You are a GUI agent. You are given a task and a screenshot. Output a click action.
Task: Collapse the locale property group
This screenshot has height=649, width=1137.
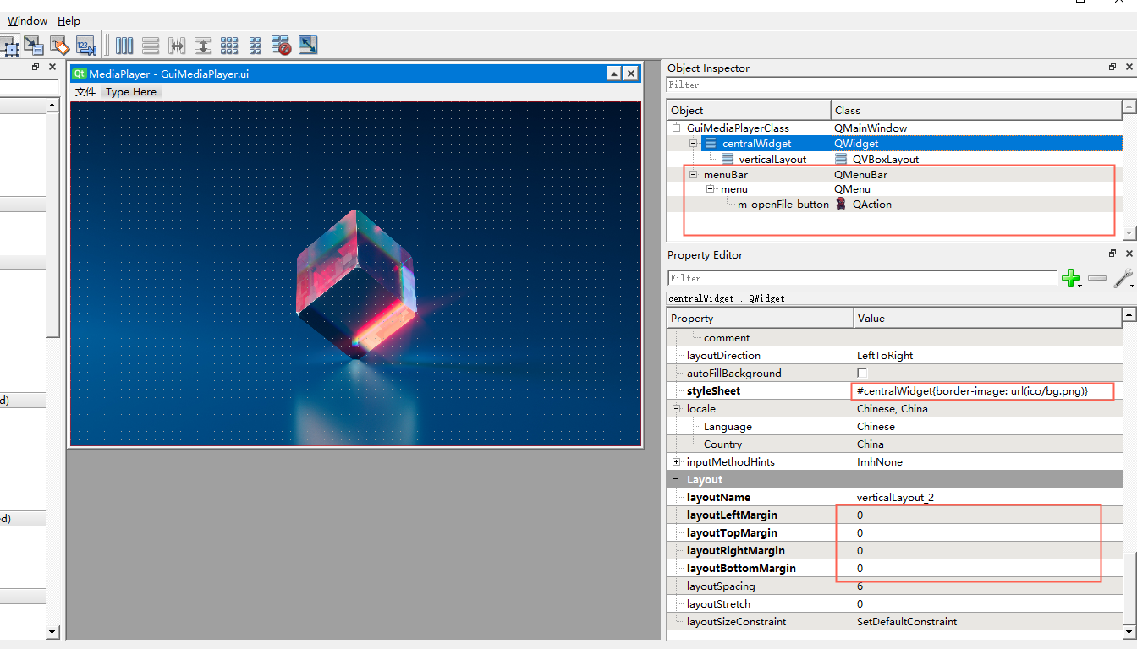click(x=676, y=408)
